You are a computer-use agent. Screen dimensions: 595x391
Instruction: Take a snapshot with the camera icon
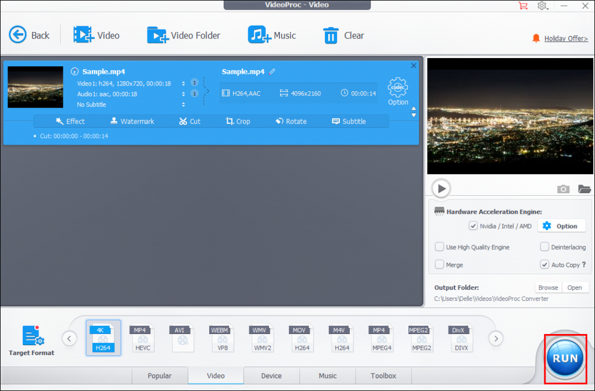coord(562,188)
